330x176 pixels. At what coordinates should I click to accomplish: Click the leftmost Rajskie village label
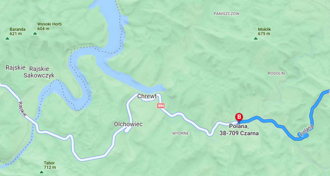[x=15, y=68]
